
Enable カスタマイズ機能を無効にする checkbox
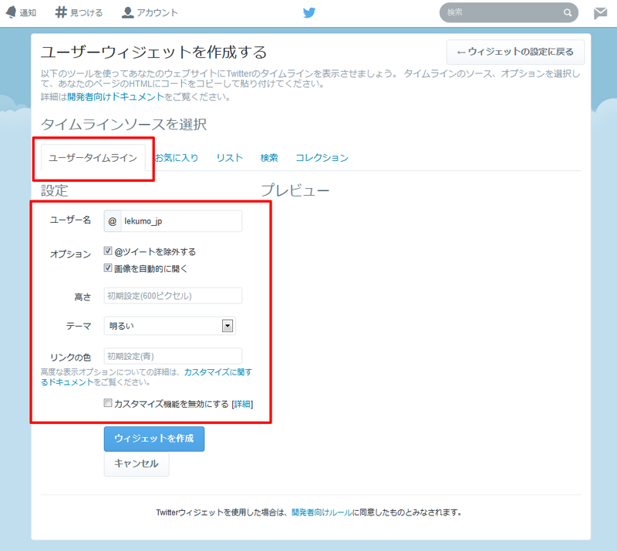pyautogui.click(x=108, y=403)
